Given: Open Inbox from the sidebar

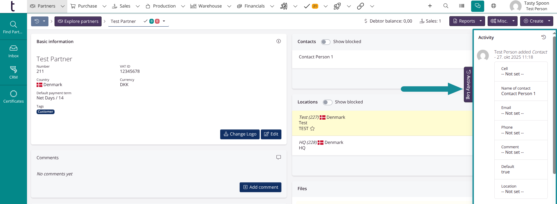Looking at the screenshot, I should [x=13, y=51].
